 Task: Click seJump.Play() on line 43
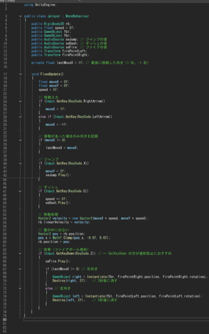[x=58, y=175]
